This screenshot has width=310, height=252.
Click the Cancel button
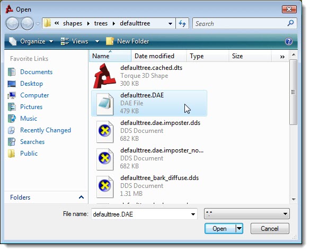click(x=270, y=229)
